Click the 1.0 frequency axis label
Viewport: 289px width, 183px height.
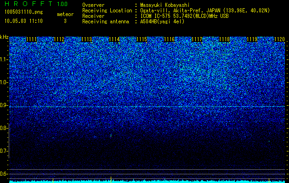4,82
